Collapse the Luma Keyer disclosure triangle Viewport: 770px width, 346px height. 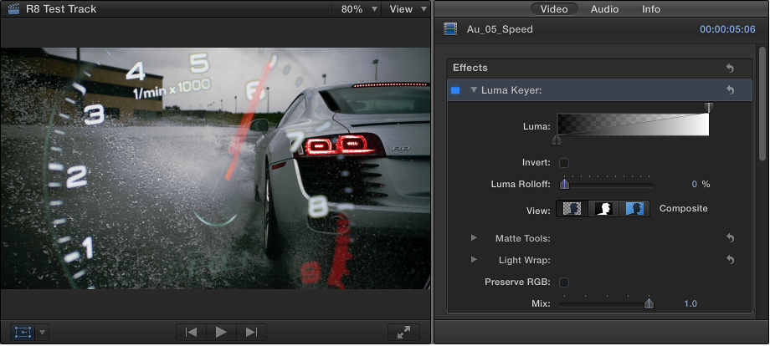474,90
